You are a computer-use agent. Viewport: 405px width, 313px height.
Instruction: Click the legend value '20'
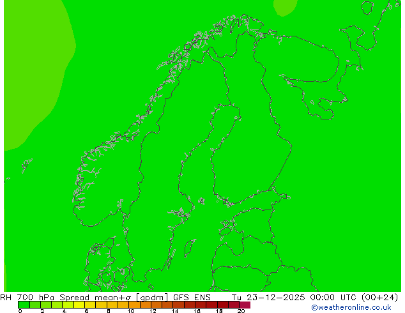pyautogui.click(x=241, y=311)
